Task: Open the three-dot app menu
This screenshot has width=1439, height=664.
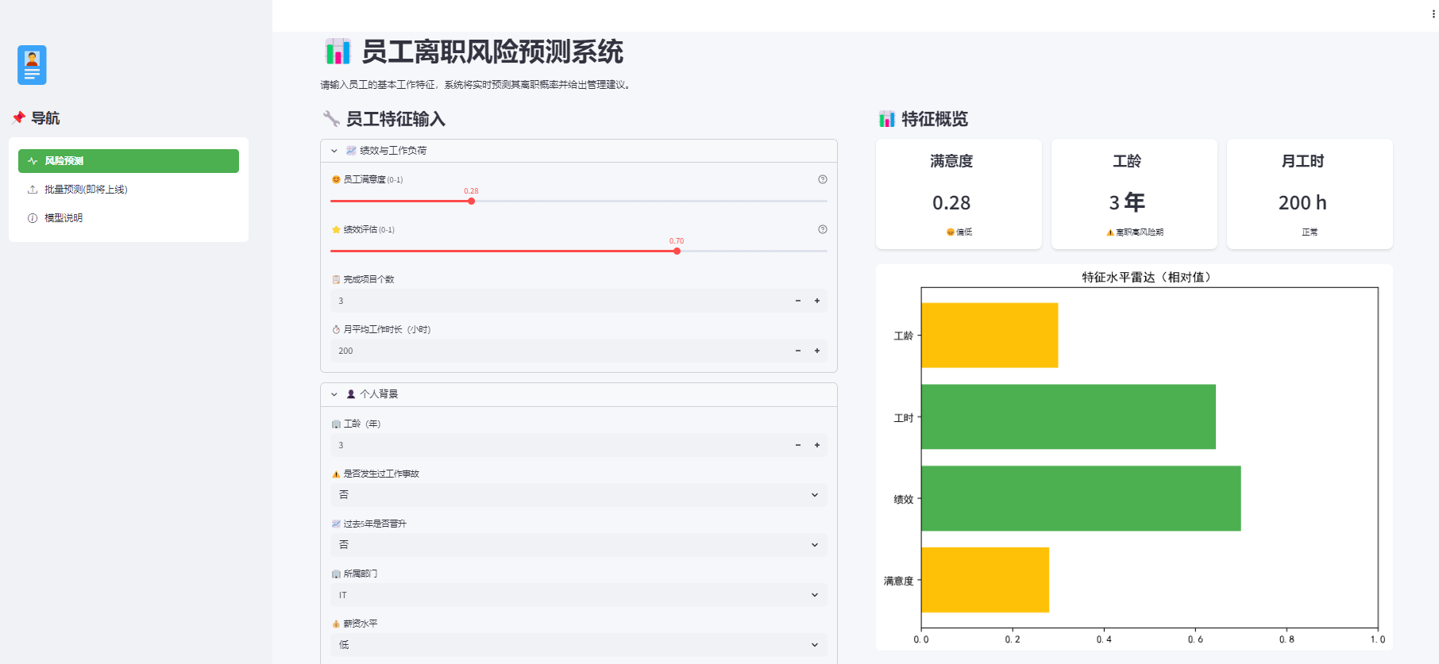Action: point(1433,13)
